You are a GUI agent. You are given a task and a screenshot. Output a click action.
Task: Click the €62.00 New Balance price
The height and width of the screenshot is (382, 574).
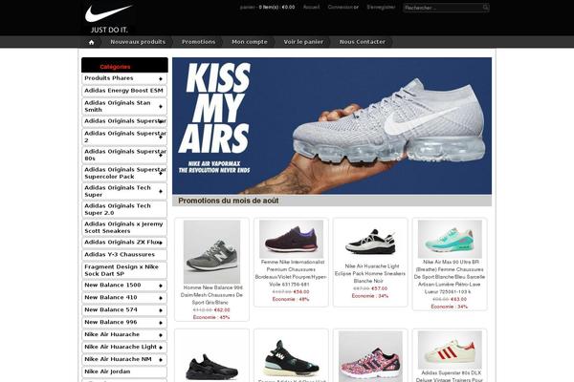(222, 310)
